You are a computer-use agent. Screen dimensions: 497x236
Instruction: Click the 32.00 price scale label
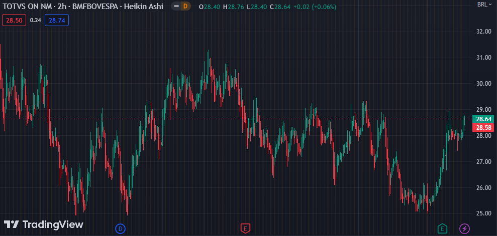coord(483,32)
